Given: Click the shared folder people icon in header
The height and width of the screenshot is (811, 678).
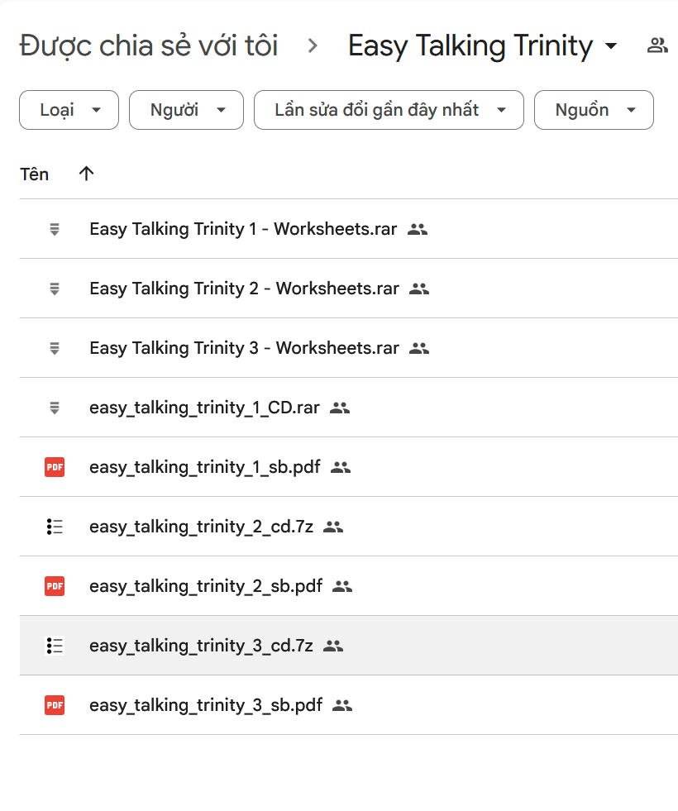Looking at the screenshot, I should click(x=657, y=45).
